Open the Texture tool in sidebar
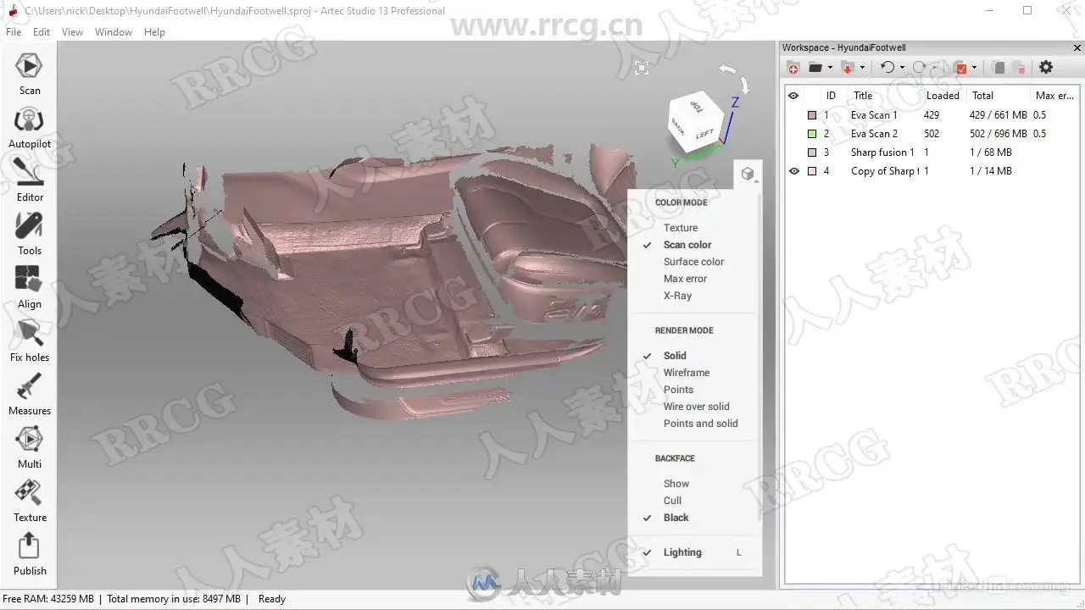 point(30,501)
